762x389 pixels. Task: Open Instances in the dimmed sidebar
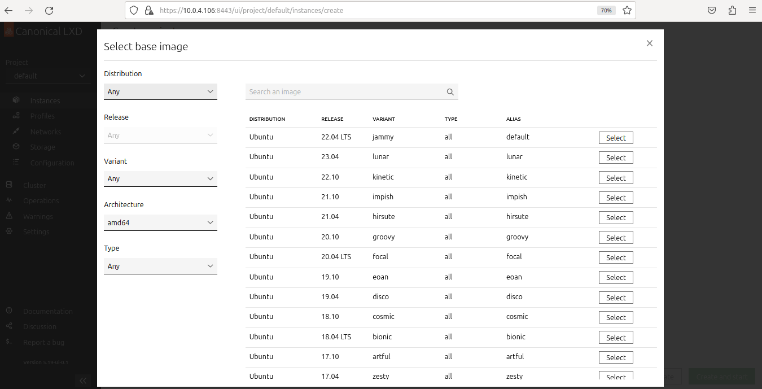pyautogui.click(x=45, y=100)
